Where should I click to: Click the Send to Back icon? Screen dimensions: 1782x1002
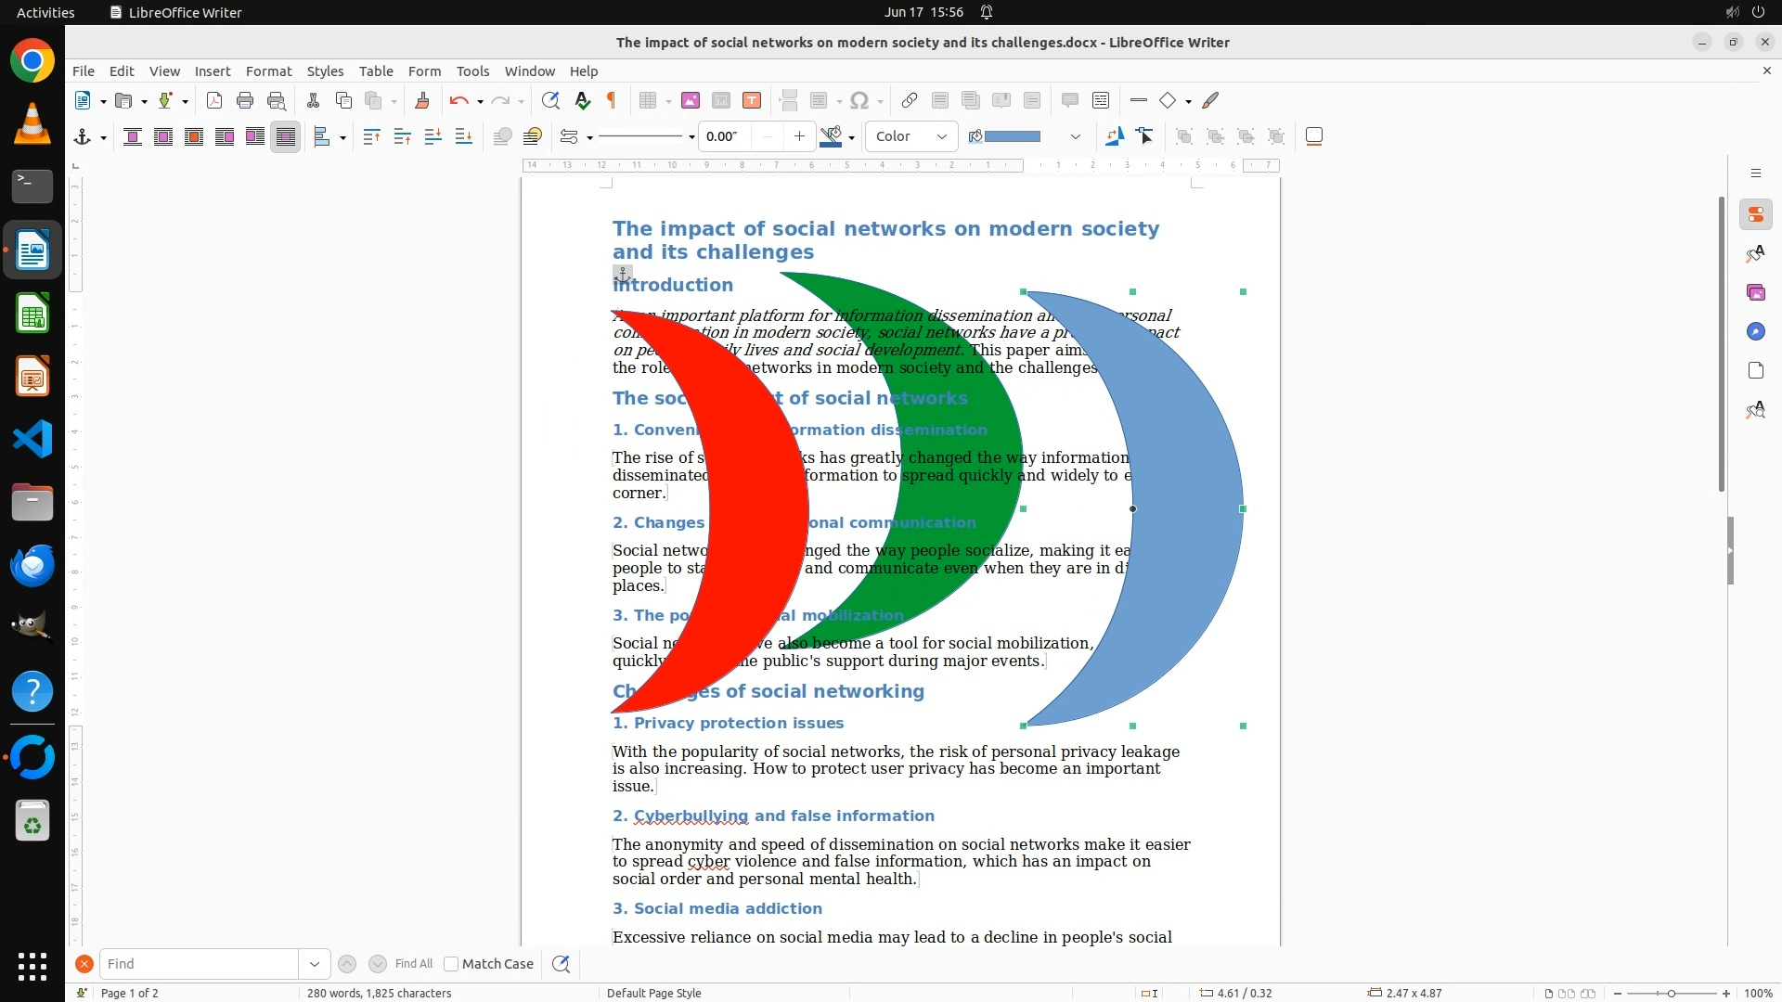(x=463, y=137)
